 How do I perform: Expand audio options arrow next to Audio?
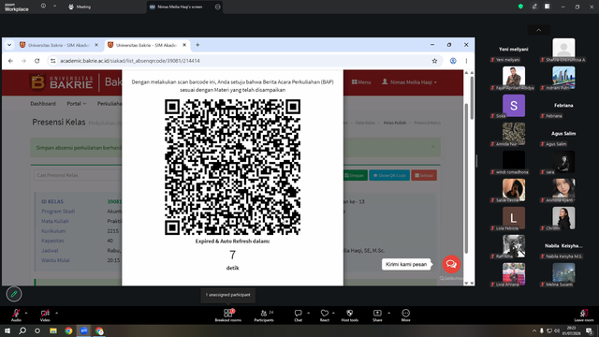(26, 313)
